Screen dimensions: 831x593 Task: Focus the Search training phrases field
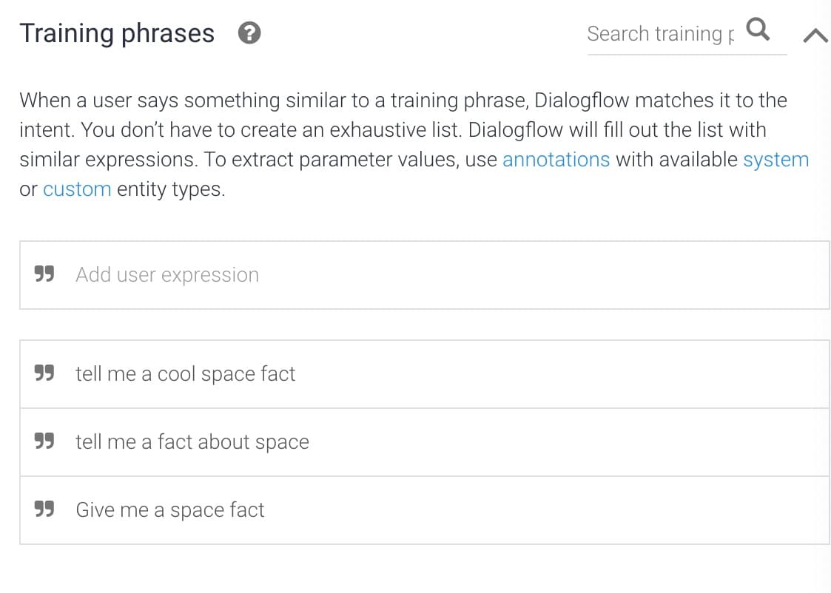pos(660,34)
